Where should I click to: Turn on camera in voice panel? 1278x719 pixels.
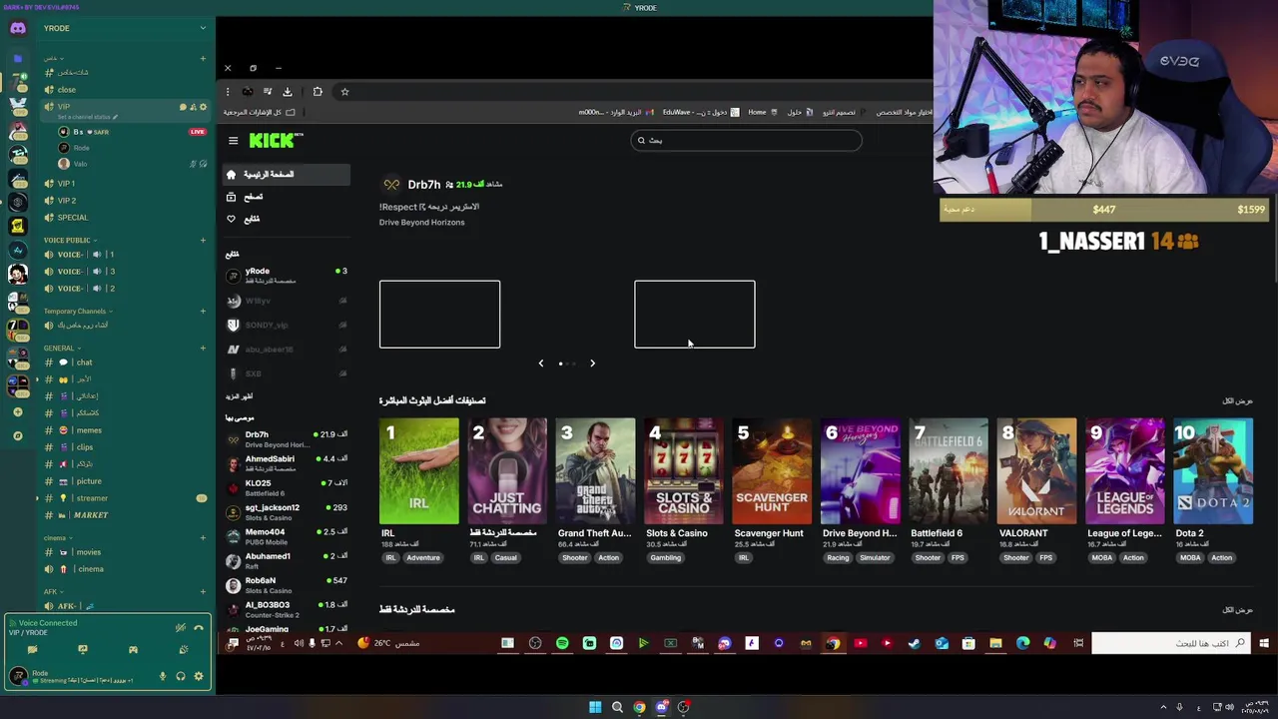(x=32, y=649)
